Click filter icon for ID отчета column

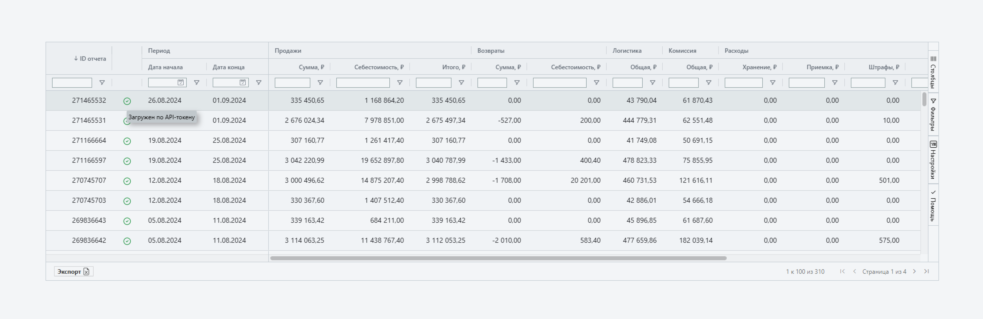(x=102, y=83)
